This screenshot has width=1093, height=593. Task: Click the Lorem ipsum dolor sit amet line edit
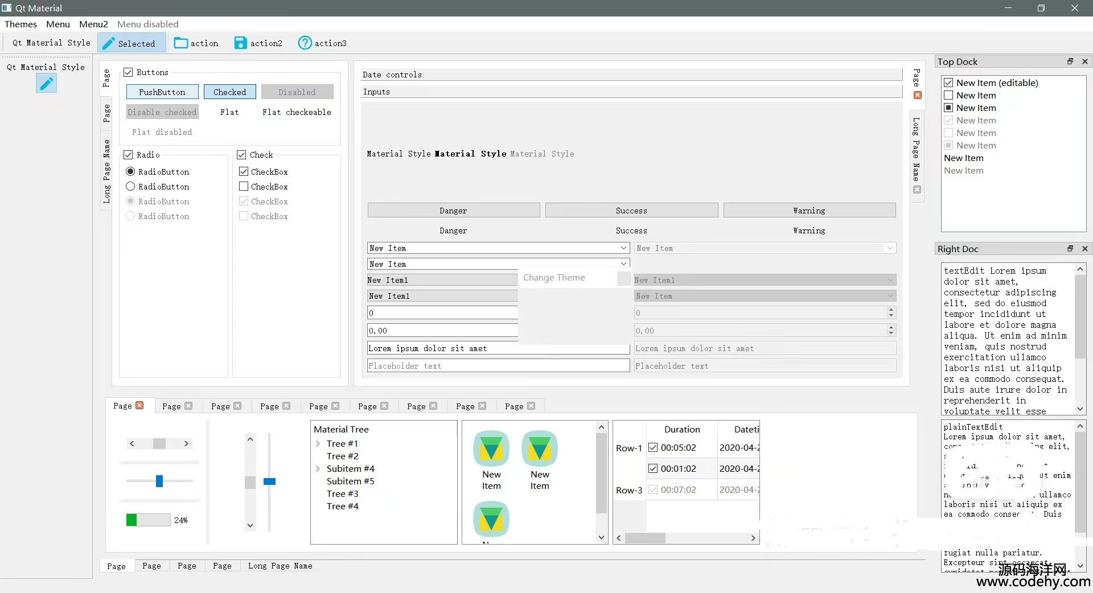(498, 348)
